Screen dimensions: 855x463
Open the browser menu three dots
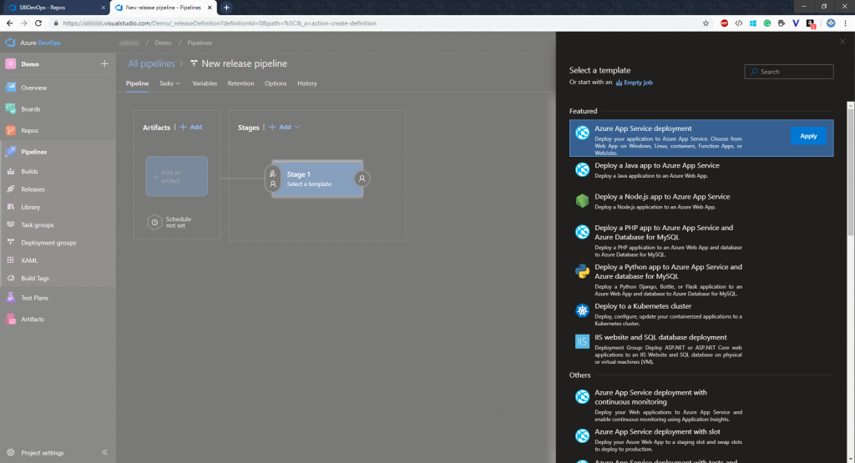[845, 23]
